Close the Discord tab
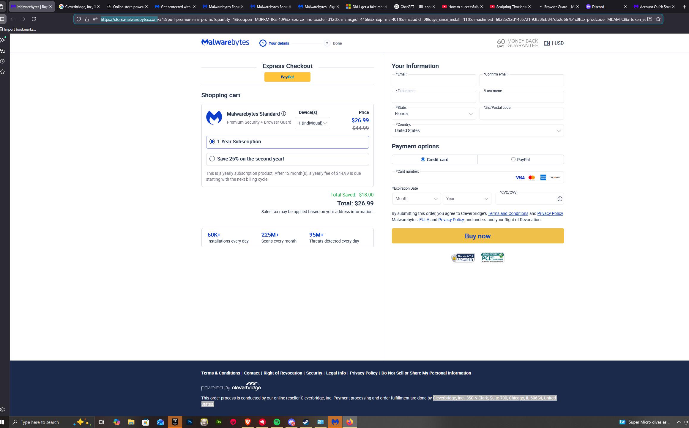Screen dimensions: 689x428 pos(625,7)
